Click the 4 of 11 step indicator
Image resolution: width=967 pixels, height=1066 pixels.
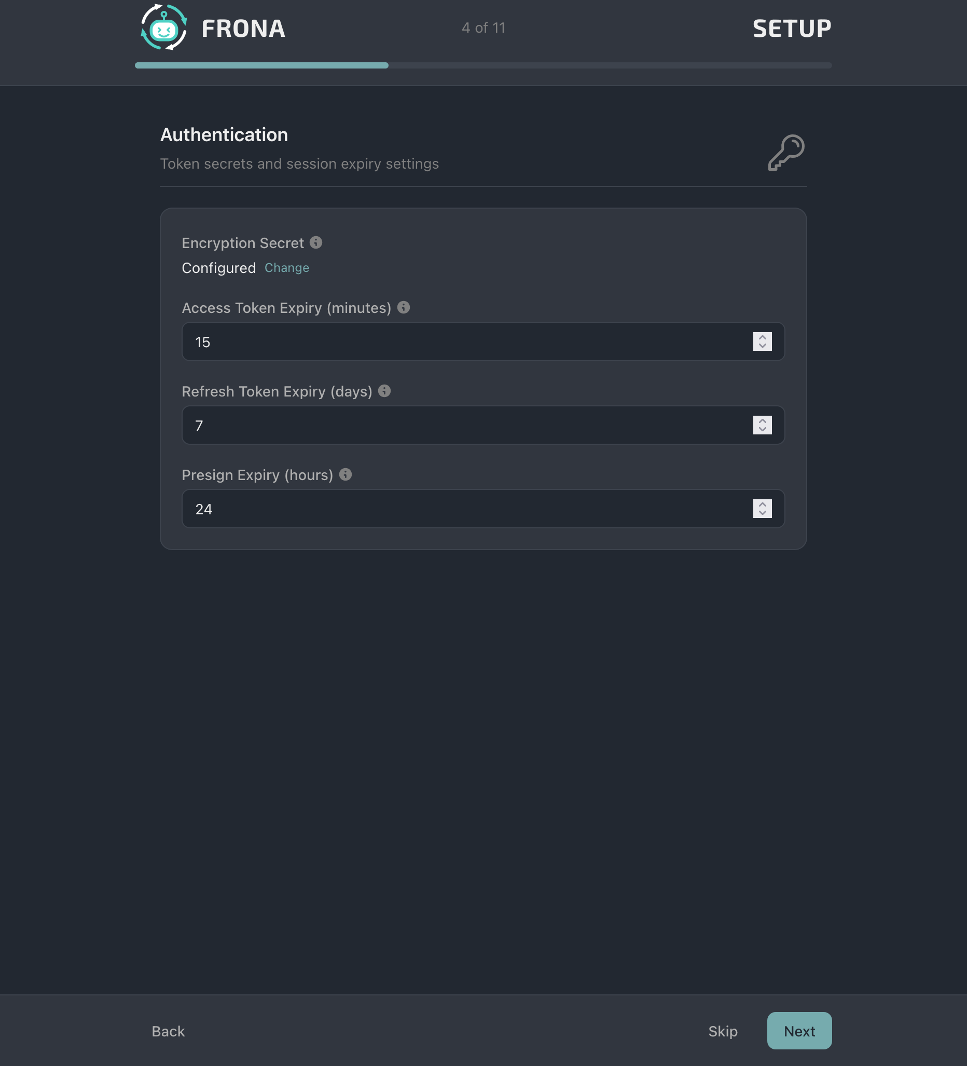pos(483,28)
